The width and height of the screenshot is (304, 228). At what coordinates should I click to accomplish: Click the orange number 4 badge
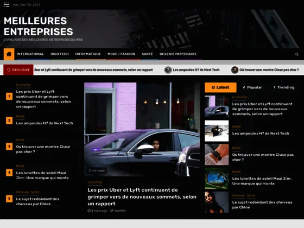[x=9, y=173]
